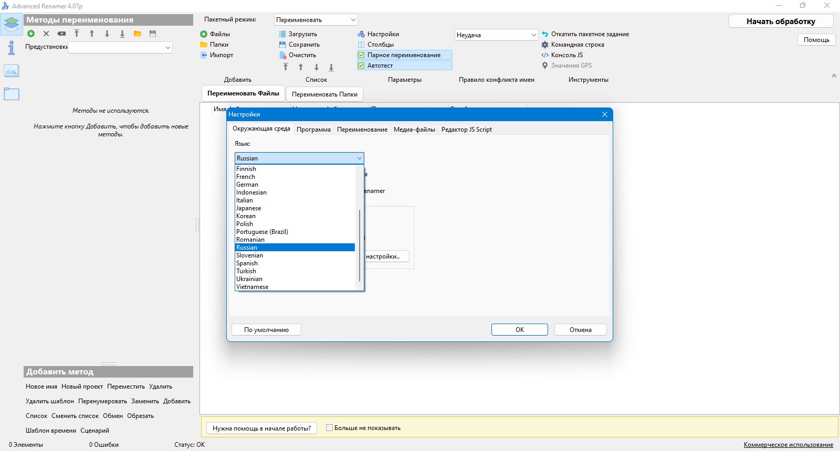Click Очистить list ribbon item
This screenshot has height=451, width=840.
tap(298, 55)
